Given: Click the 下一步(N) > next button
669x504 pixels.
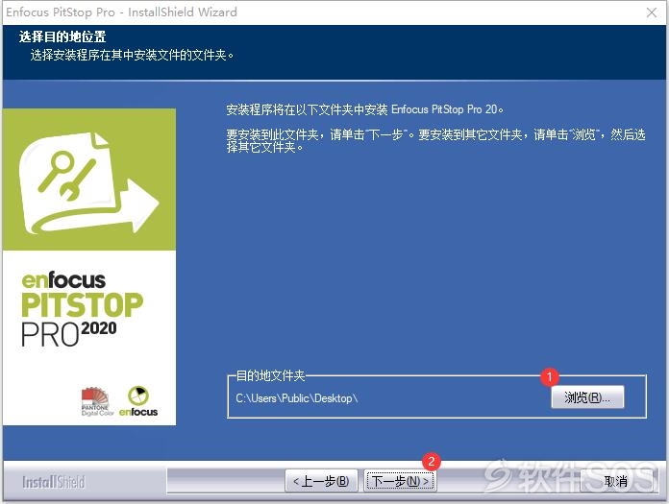Looking at the screenshot, I should 400,481.
